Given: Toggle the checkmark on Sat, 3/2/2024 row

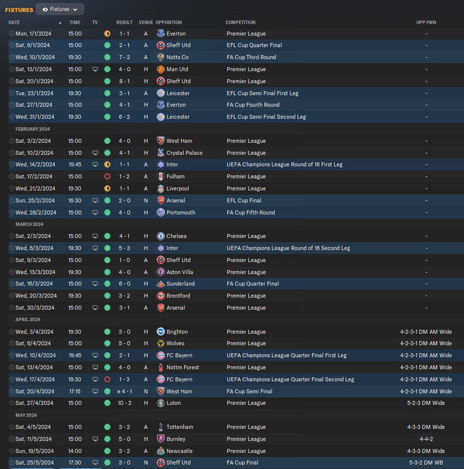Looking at the screenshot, I should (12, 141).
